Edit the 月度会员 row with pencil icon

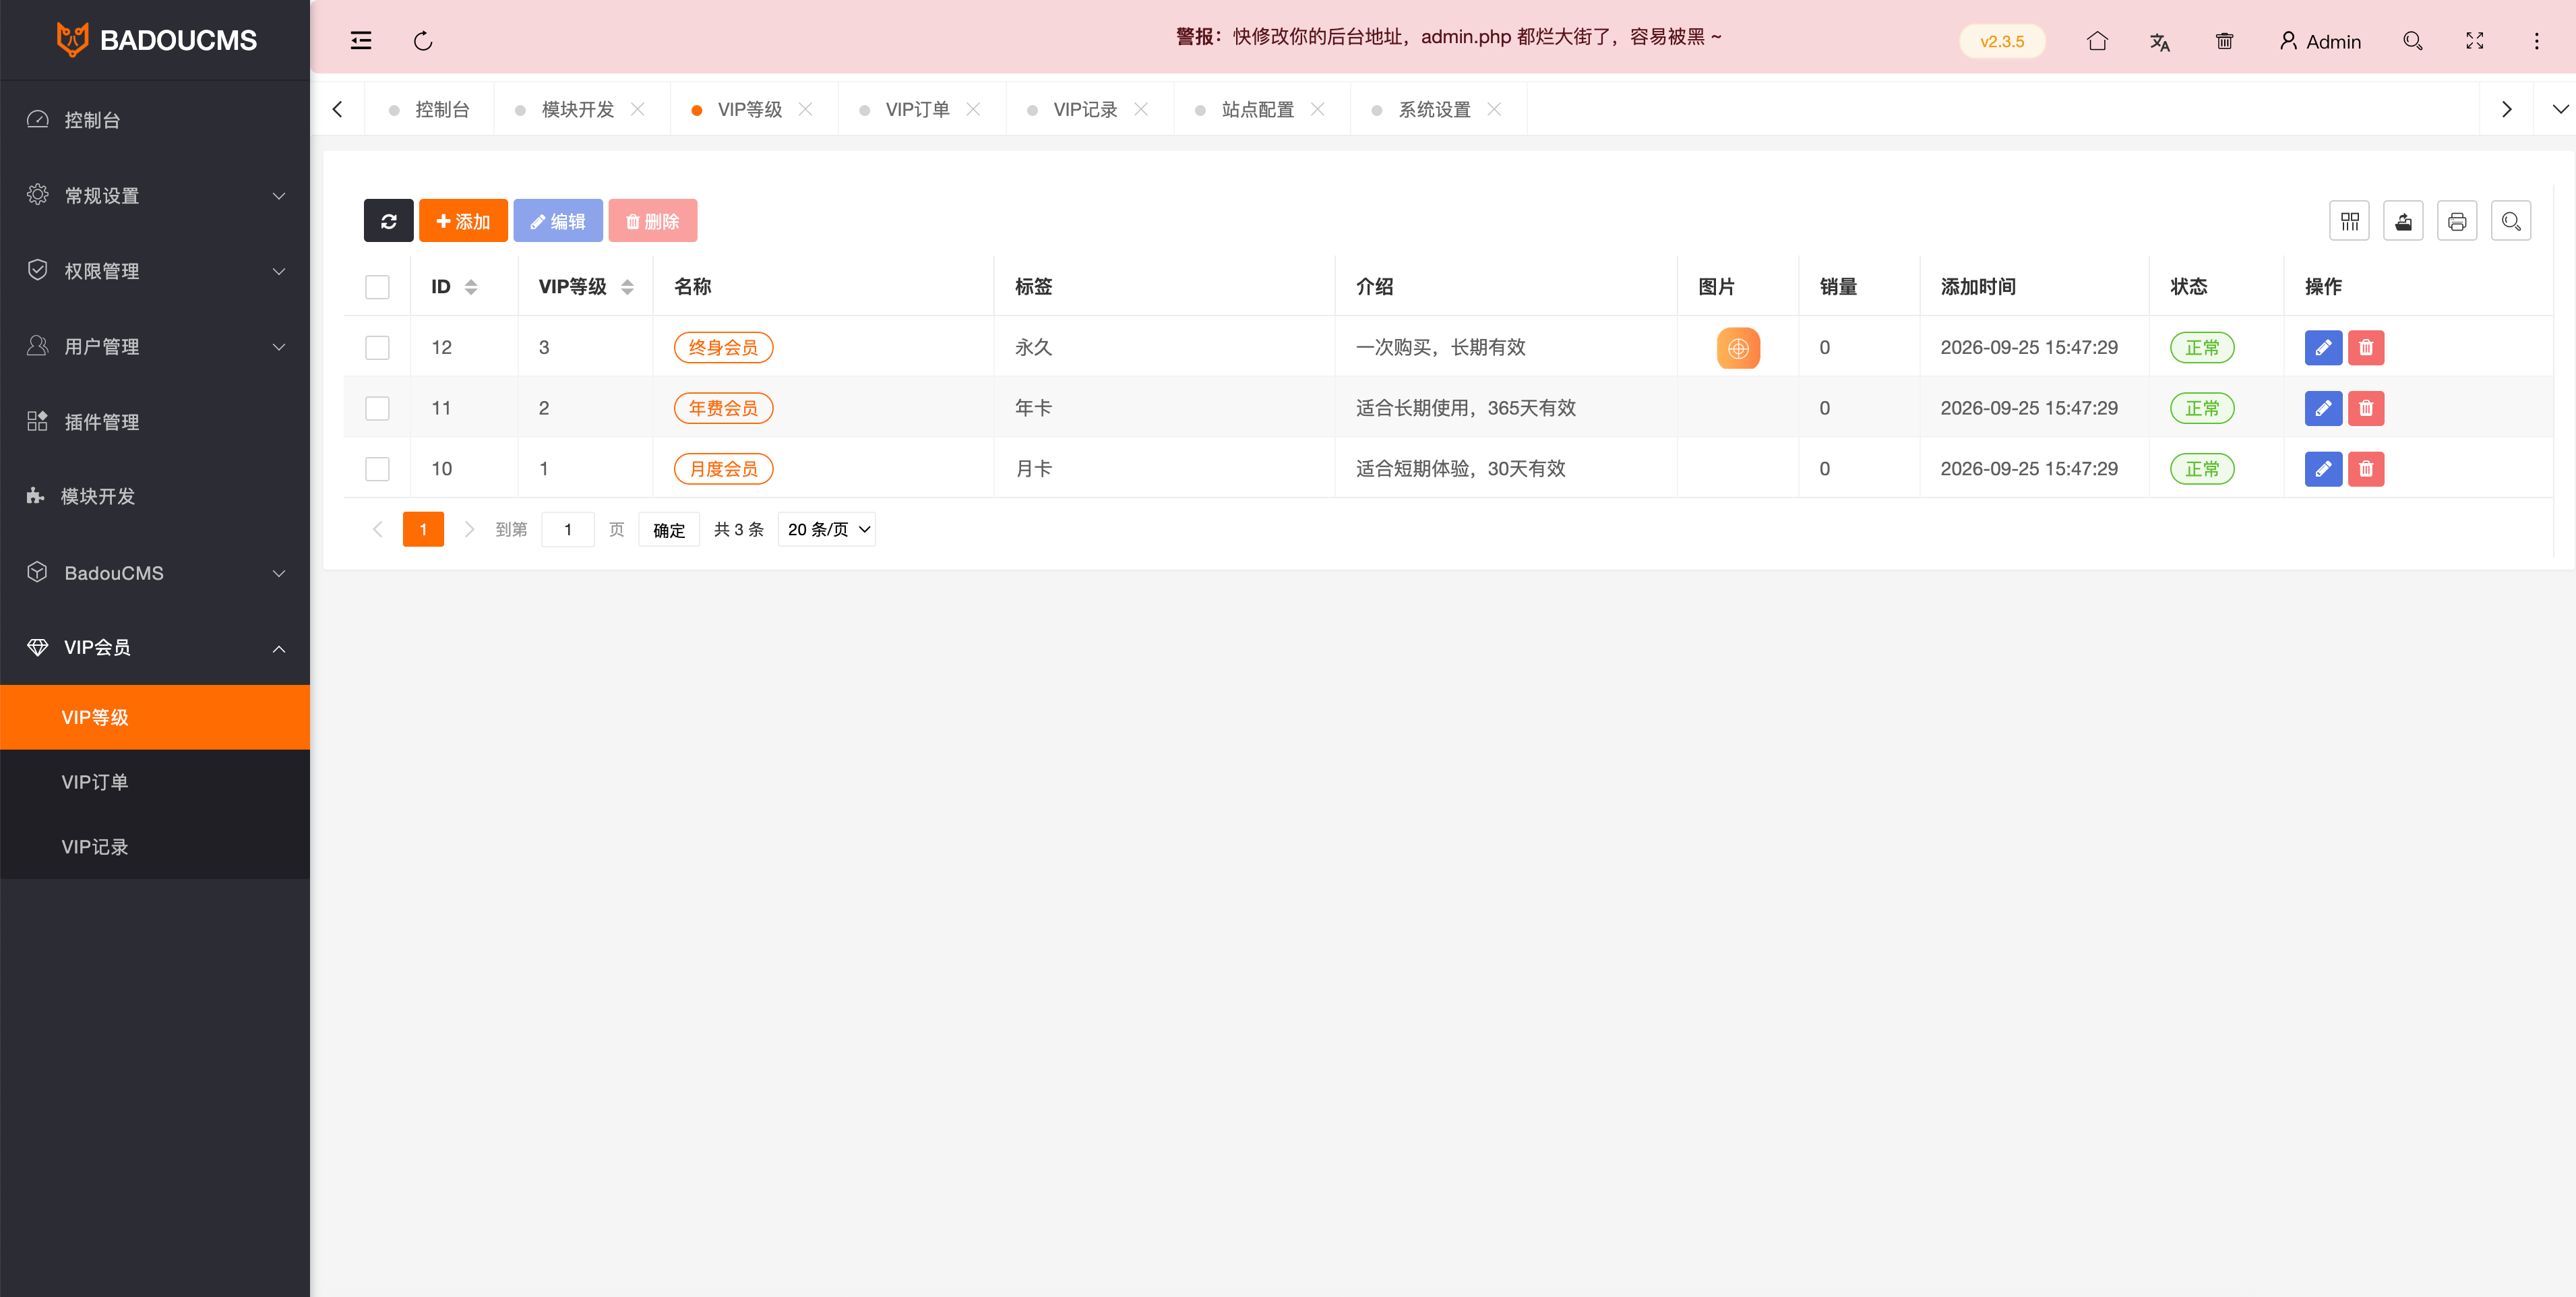2323,469
